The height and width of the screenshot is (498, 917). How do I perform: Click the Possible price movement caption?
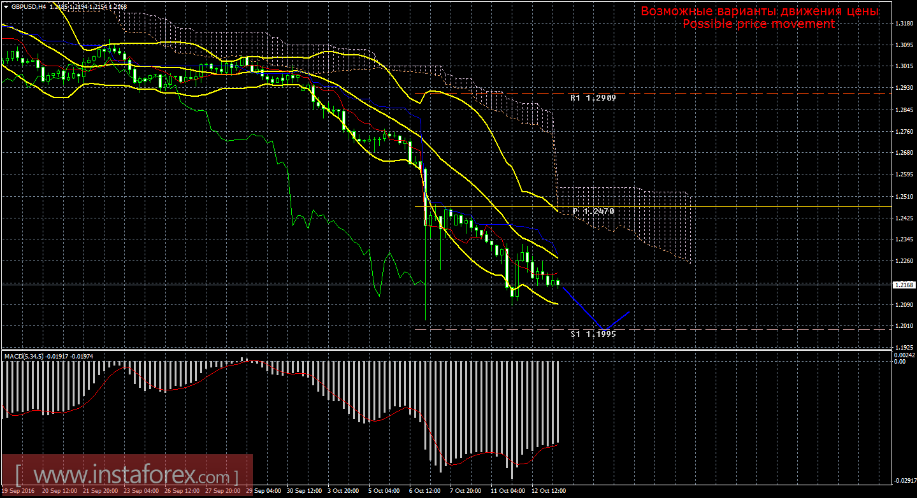pyautogui.click(x=758, y=24)
